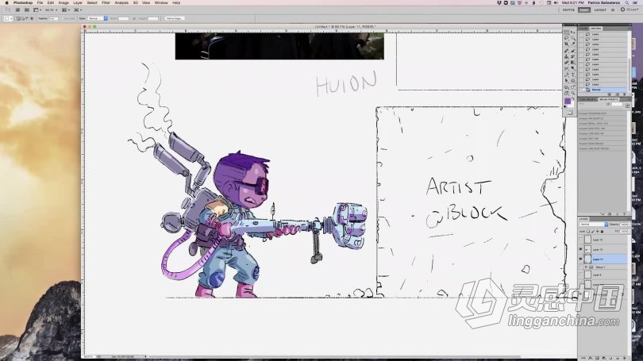Image resolution: width=643 pixels, height=361 pixels.
Task: Swap foreground and background colors
Action: pyautogui.click(x=573, y=98)
